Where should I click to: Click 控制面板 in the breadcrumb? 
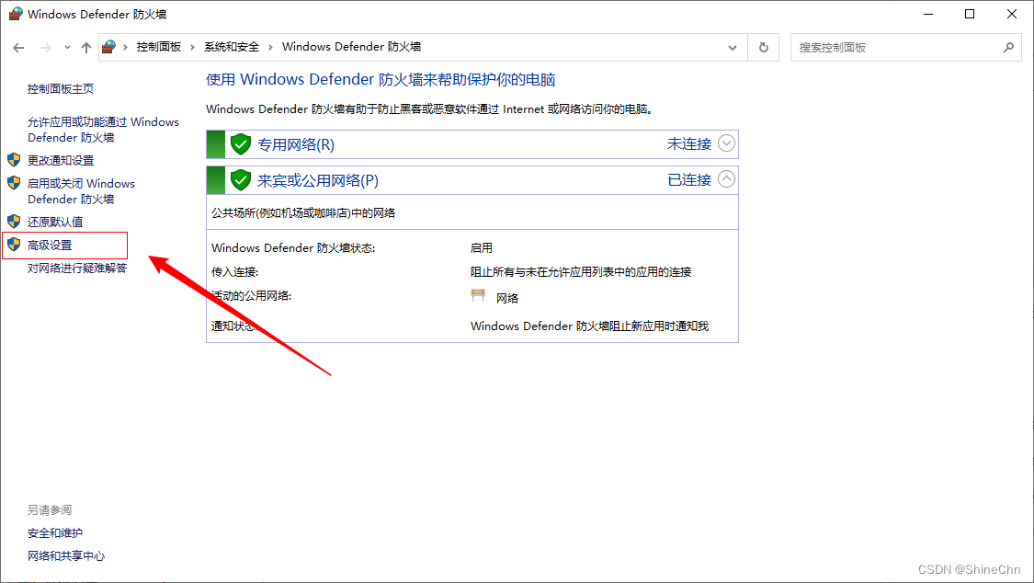159,47
